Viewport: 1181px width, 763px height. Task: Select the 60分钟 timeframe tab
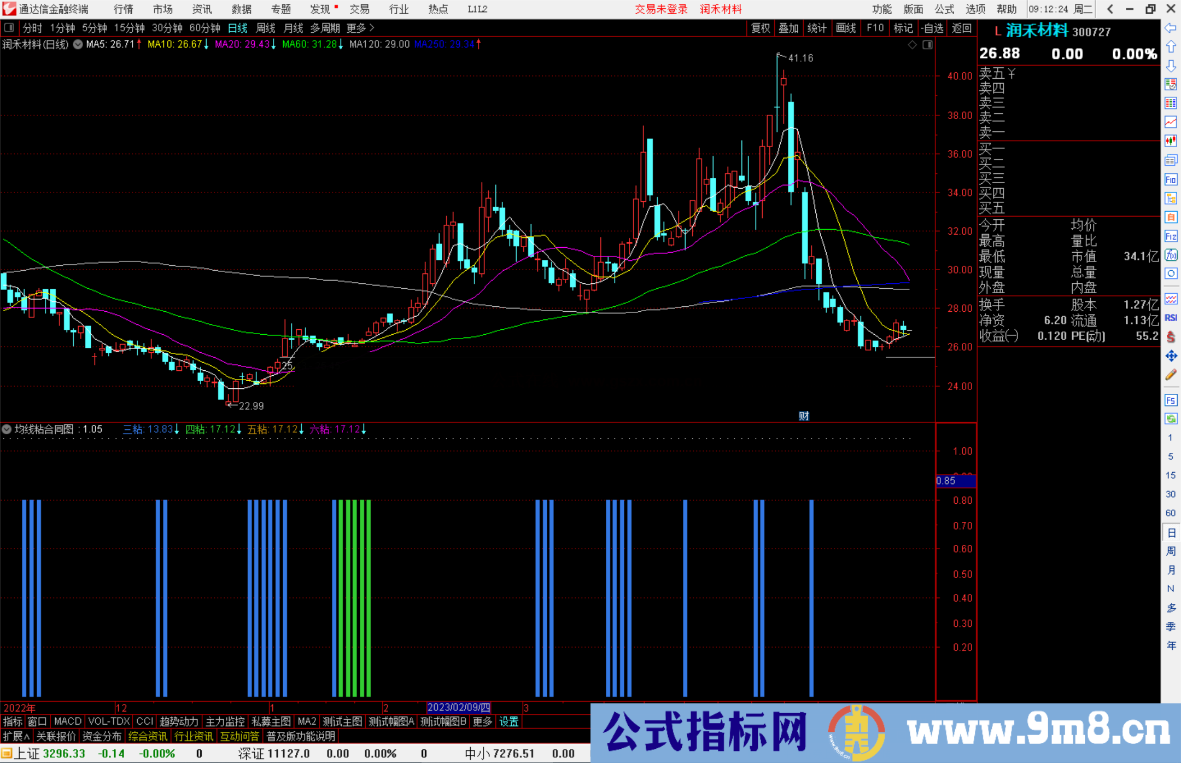pyautogui.click(x=204, y=28)
